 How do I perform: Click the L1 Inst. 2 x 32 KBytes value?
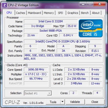pyautogui.click(x=76, y=74)
